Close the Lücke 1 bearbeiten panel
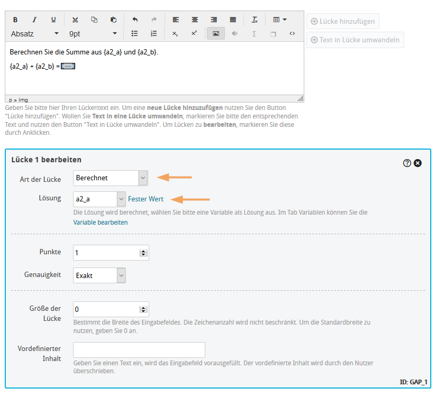 click(x=418, y=163)
